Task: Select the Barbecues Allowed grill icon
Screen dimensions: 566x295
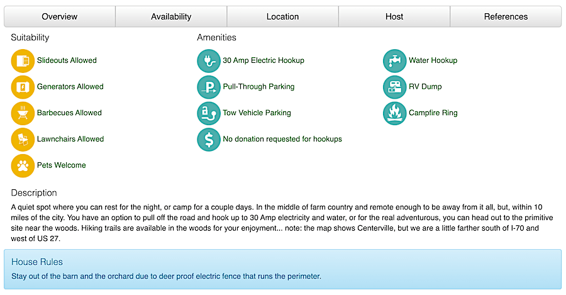Action: tap(23, 113)
